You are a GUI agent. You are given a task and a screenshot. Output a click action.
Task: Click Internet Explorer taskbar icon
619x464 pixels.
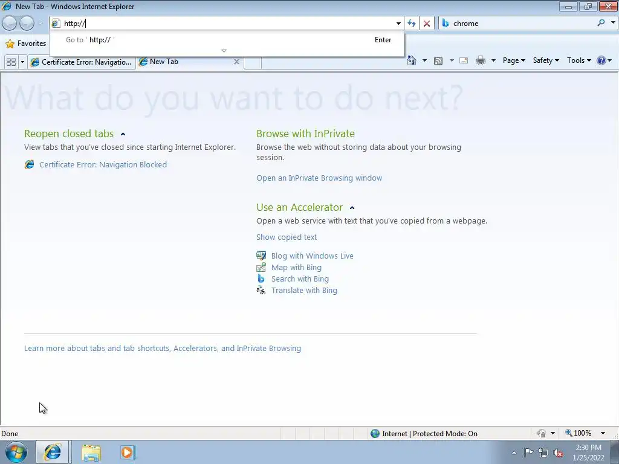coord(53,452)
